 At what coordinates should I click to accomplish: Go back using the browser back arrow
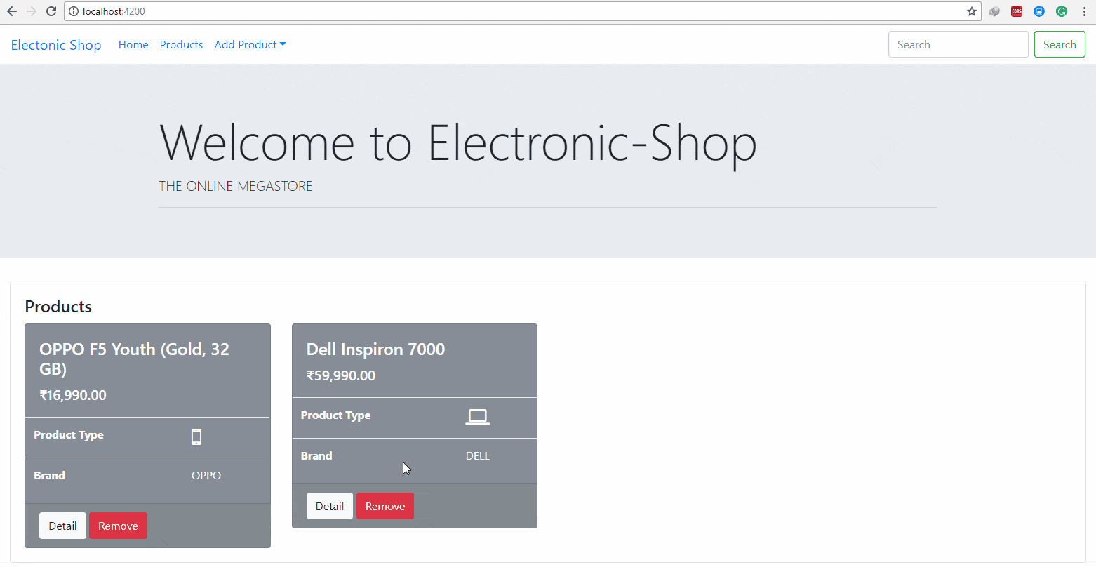point(12,11)
